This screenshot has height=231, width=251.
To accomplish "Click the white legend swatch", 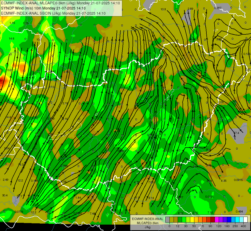I will tap(245, 219).
